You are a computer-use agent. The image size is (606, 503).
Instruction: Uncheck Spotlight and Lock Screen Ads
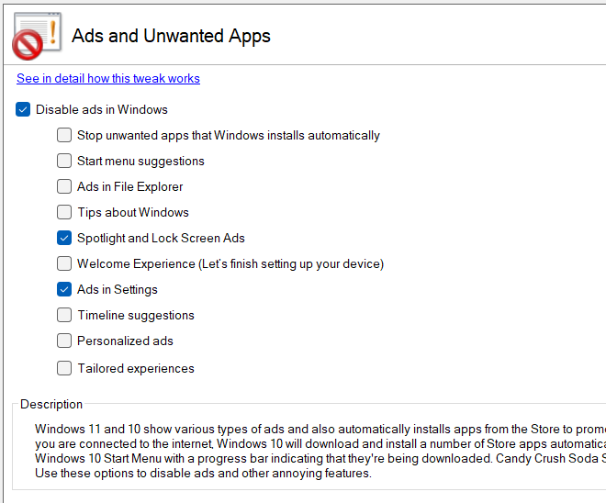pos(64,239)
